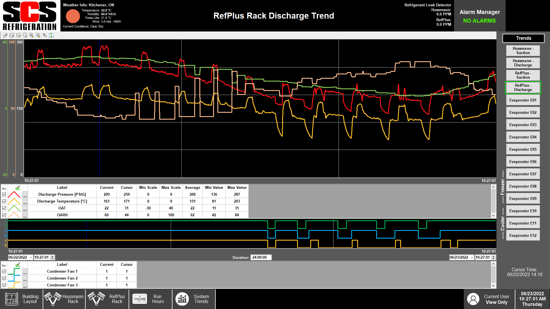550x309 pixels.
Task: Open Discharge Temperature pen settings ellipsis
Action: pyautogui.click(x=25, y=201)
